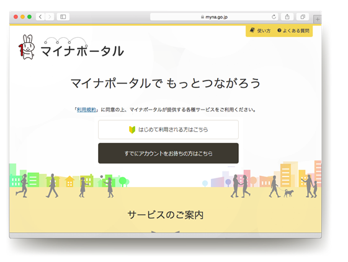The image size is (348, 262).
Task: Open the 利用規約 terms link
Action: pyautogui.click(x=86, y=110)
